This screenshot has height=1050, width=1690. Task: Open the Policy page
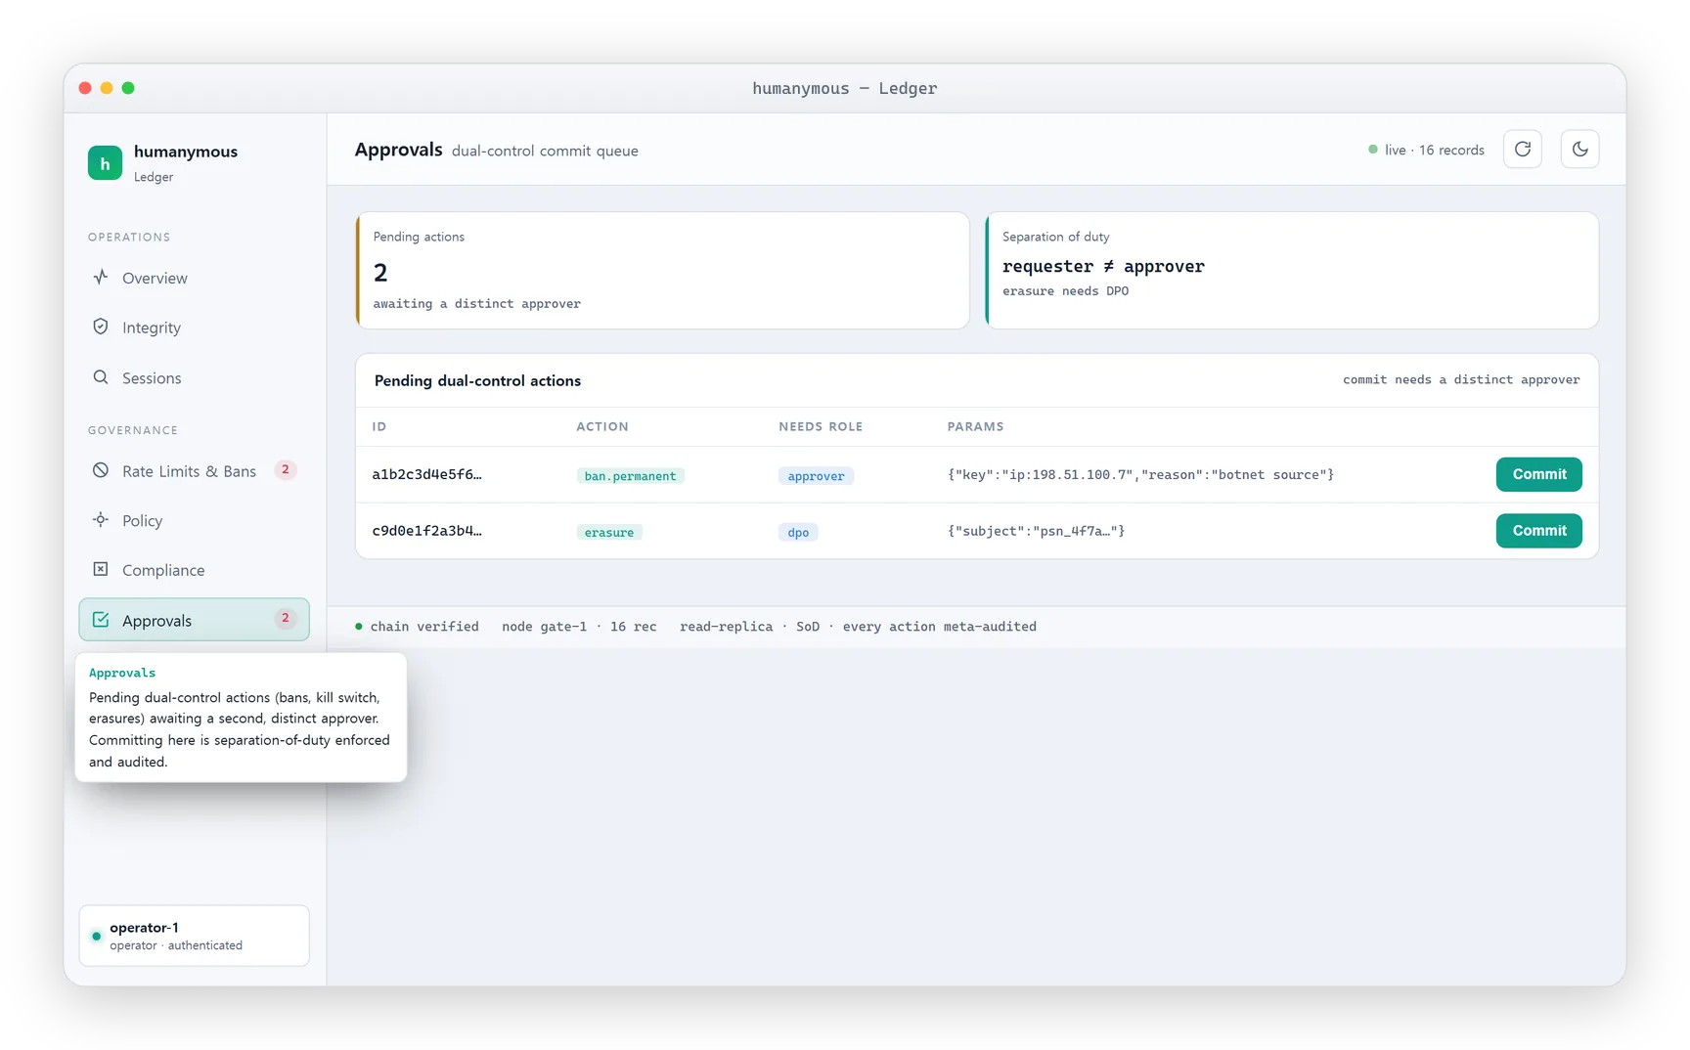tap(195, 520)
